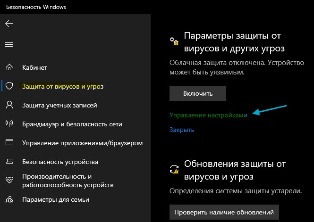Click the family icon for family options

(9, 199)
